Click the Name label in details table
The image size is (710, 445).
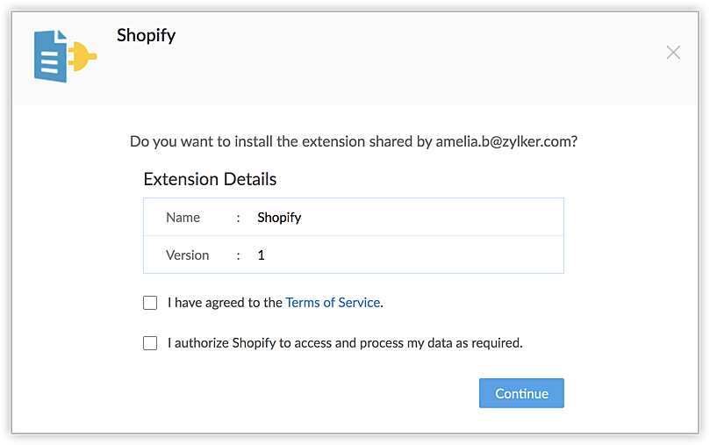pos(183,218)
